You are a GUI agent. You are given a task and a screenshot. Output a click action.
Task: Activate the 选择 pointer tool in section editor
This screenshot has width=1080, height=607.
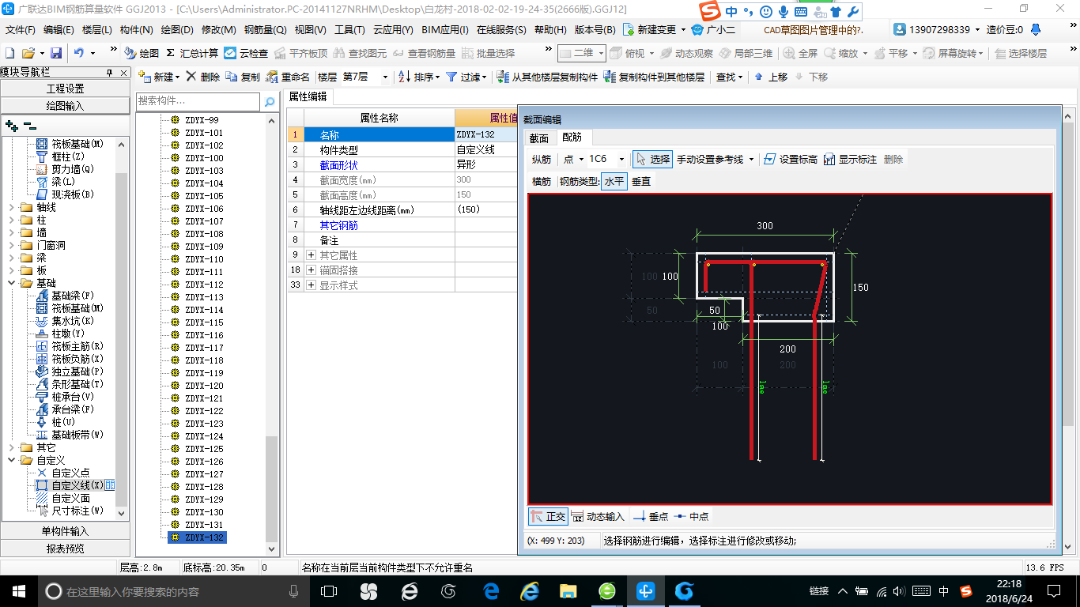click(652, 159)
